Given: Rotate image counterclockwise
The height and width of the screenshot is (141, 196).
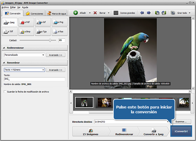Looking at the screenshot, I should [x=157, y=13].
